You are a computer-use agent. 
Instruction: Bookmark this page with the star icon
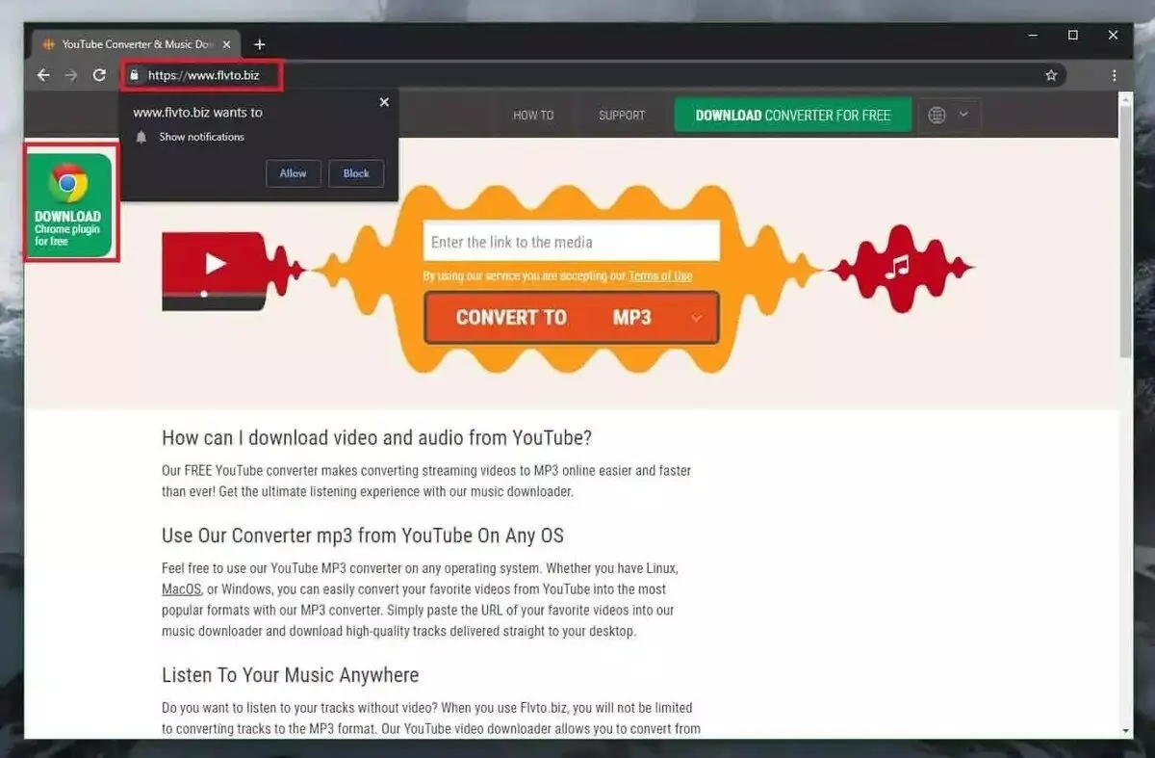[x=1051, y=75]
